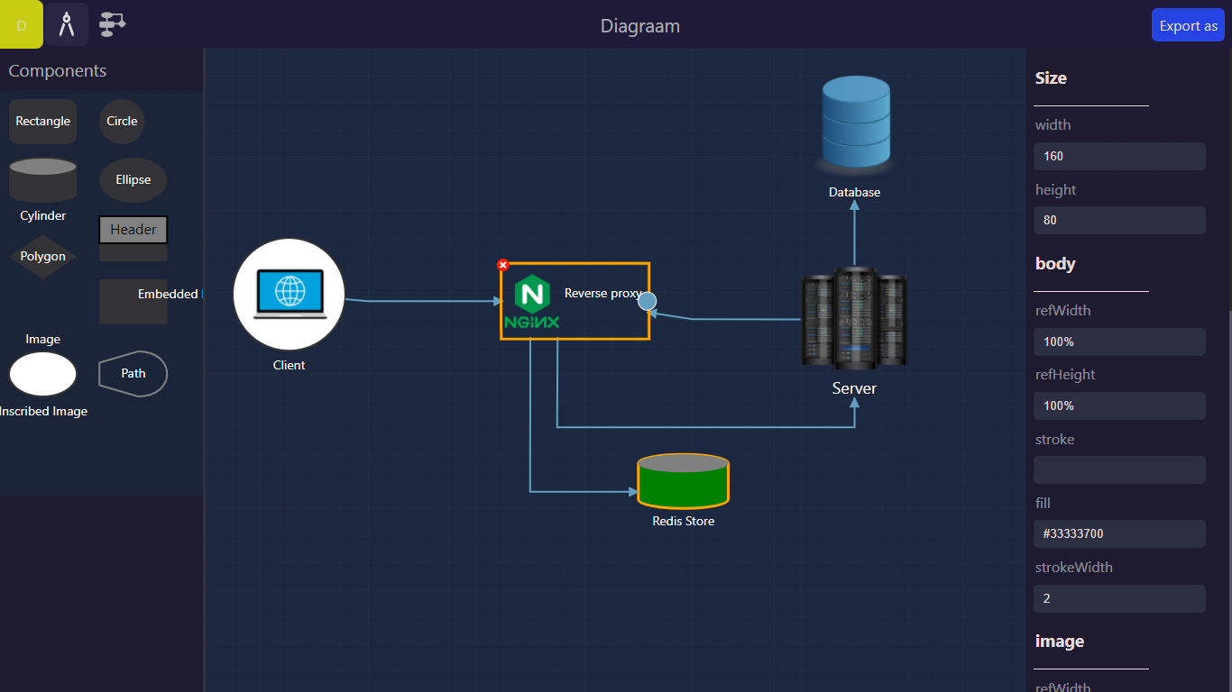The width and height of the screenshot is (1232, 692).
Task: Select the Server rack node
Action: coord(854,317)
